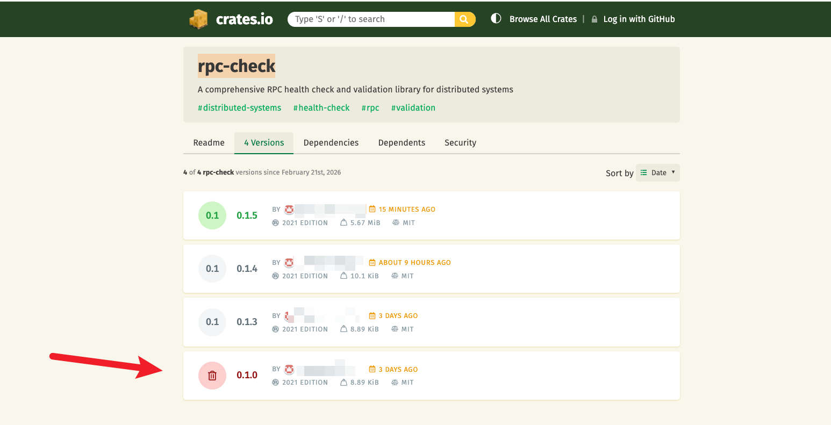
Task: Click Log in with GitHub
Action: pos(639,19)
